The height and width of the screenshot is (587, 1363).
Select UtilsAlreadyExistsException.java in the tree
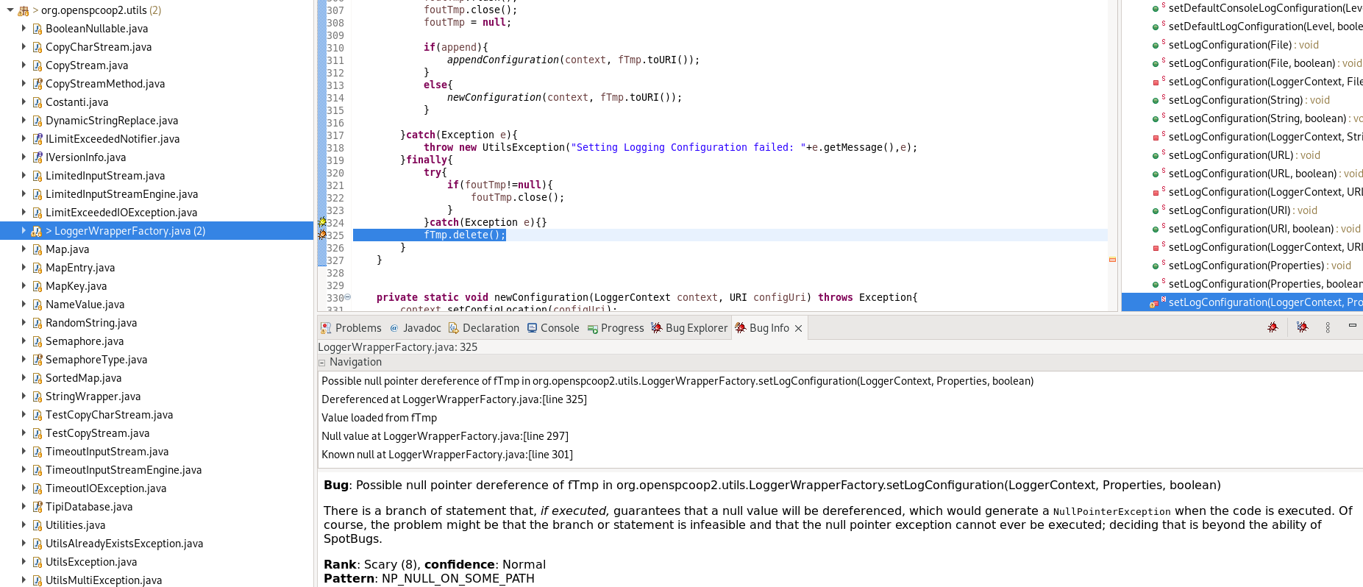pyautogui.click(x=124, y=544)
